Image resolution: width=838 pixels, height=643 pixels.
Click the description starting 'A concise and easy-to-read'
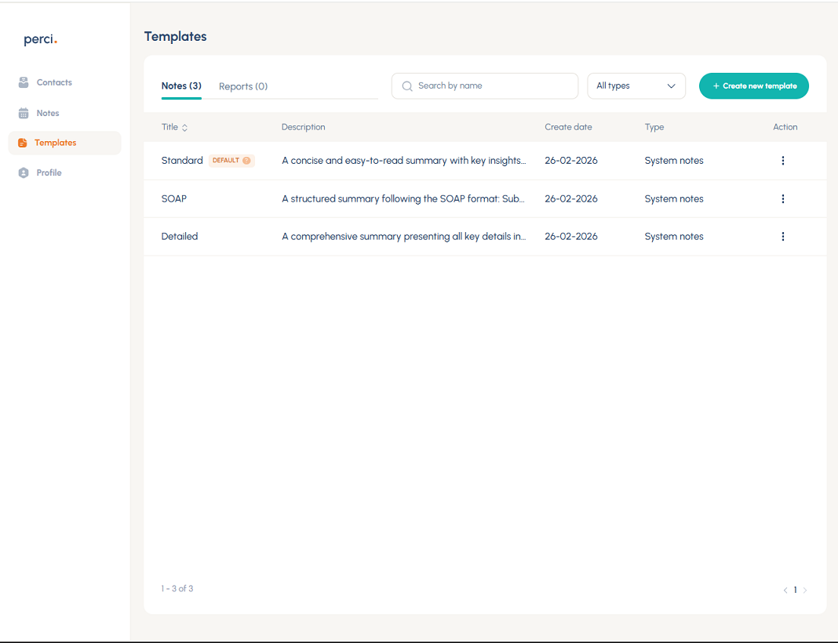(x=404, y=160)
